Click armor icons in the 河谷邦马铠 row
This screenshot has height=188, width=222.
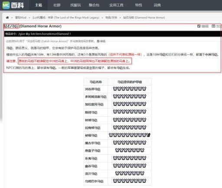(130, 89)
